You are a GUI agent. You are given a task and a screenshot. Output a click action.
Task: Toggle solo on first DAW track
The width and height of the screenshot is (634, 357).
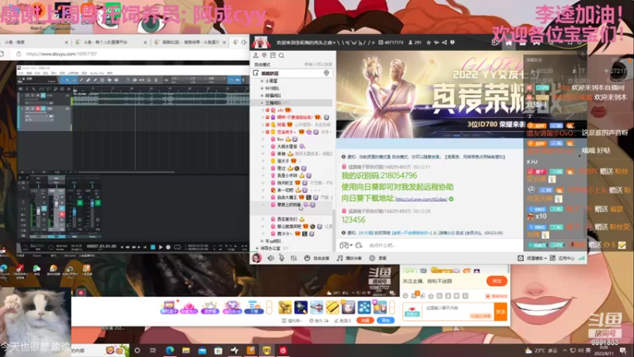pyautogui.click(x=32, y=95)
